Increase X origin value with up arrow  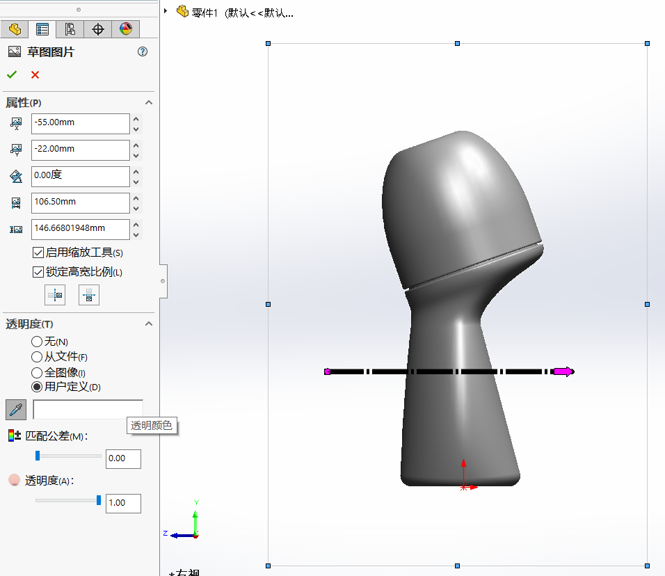(136, 119)
